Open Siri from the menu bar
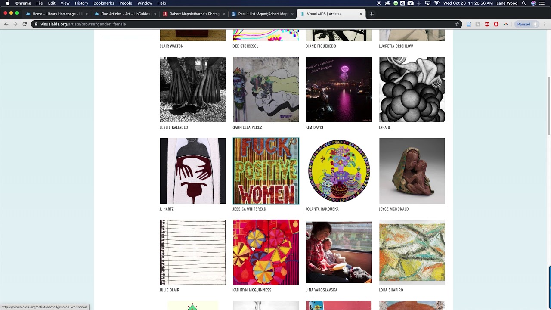 [534, 3]
